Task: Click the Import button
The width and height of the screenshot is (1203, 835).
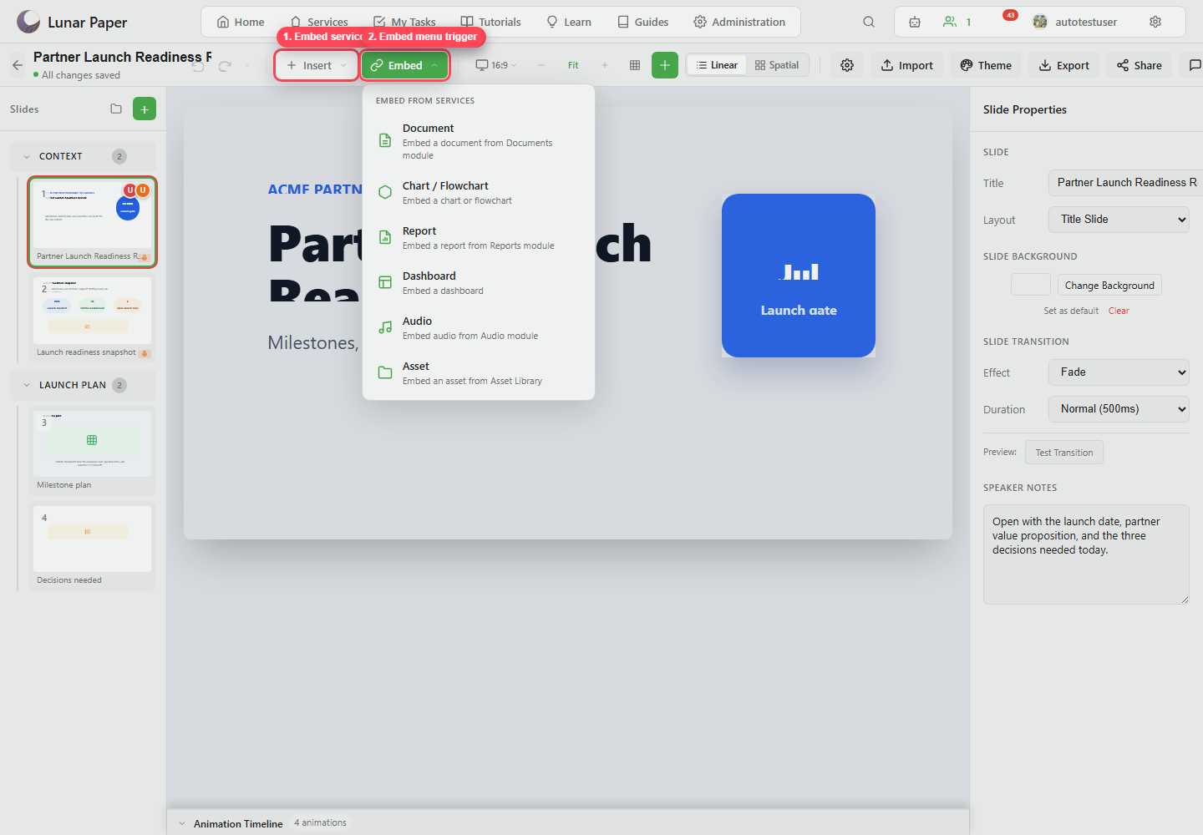Action: click(x=906, y=65)
